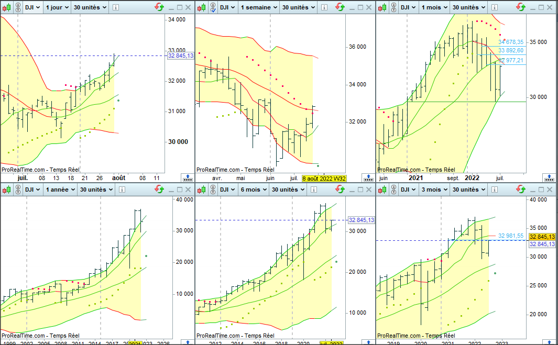The image size is (558, 345).
Task: Open chart style candlestick icon in 1 année window
Action: (x=7, y=190)
